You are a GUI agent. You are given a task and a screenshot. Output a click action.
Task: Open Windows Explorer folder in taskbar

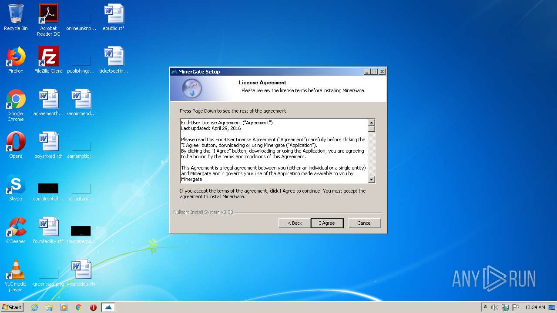[x=49, y=307]
